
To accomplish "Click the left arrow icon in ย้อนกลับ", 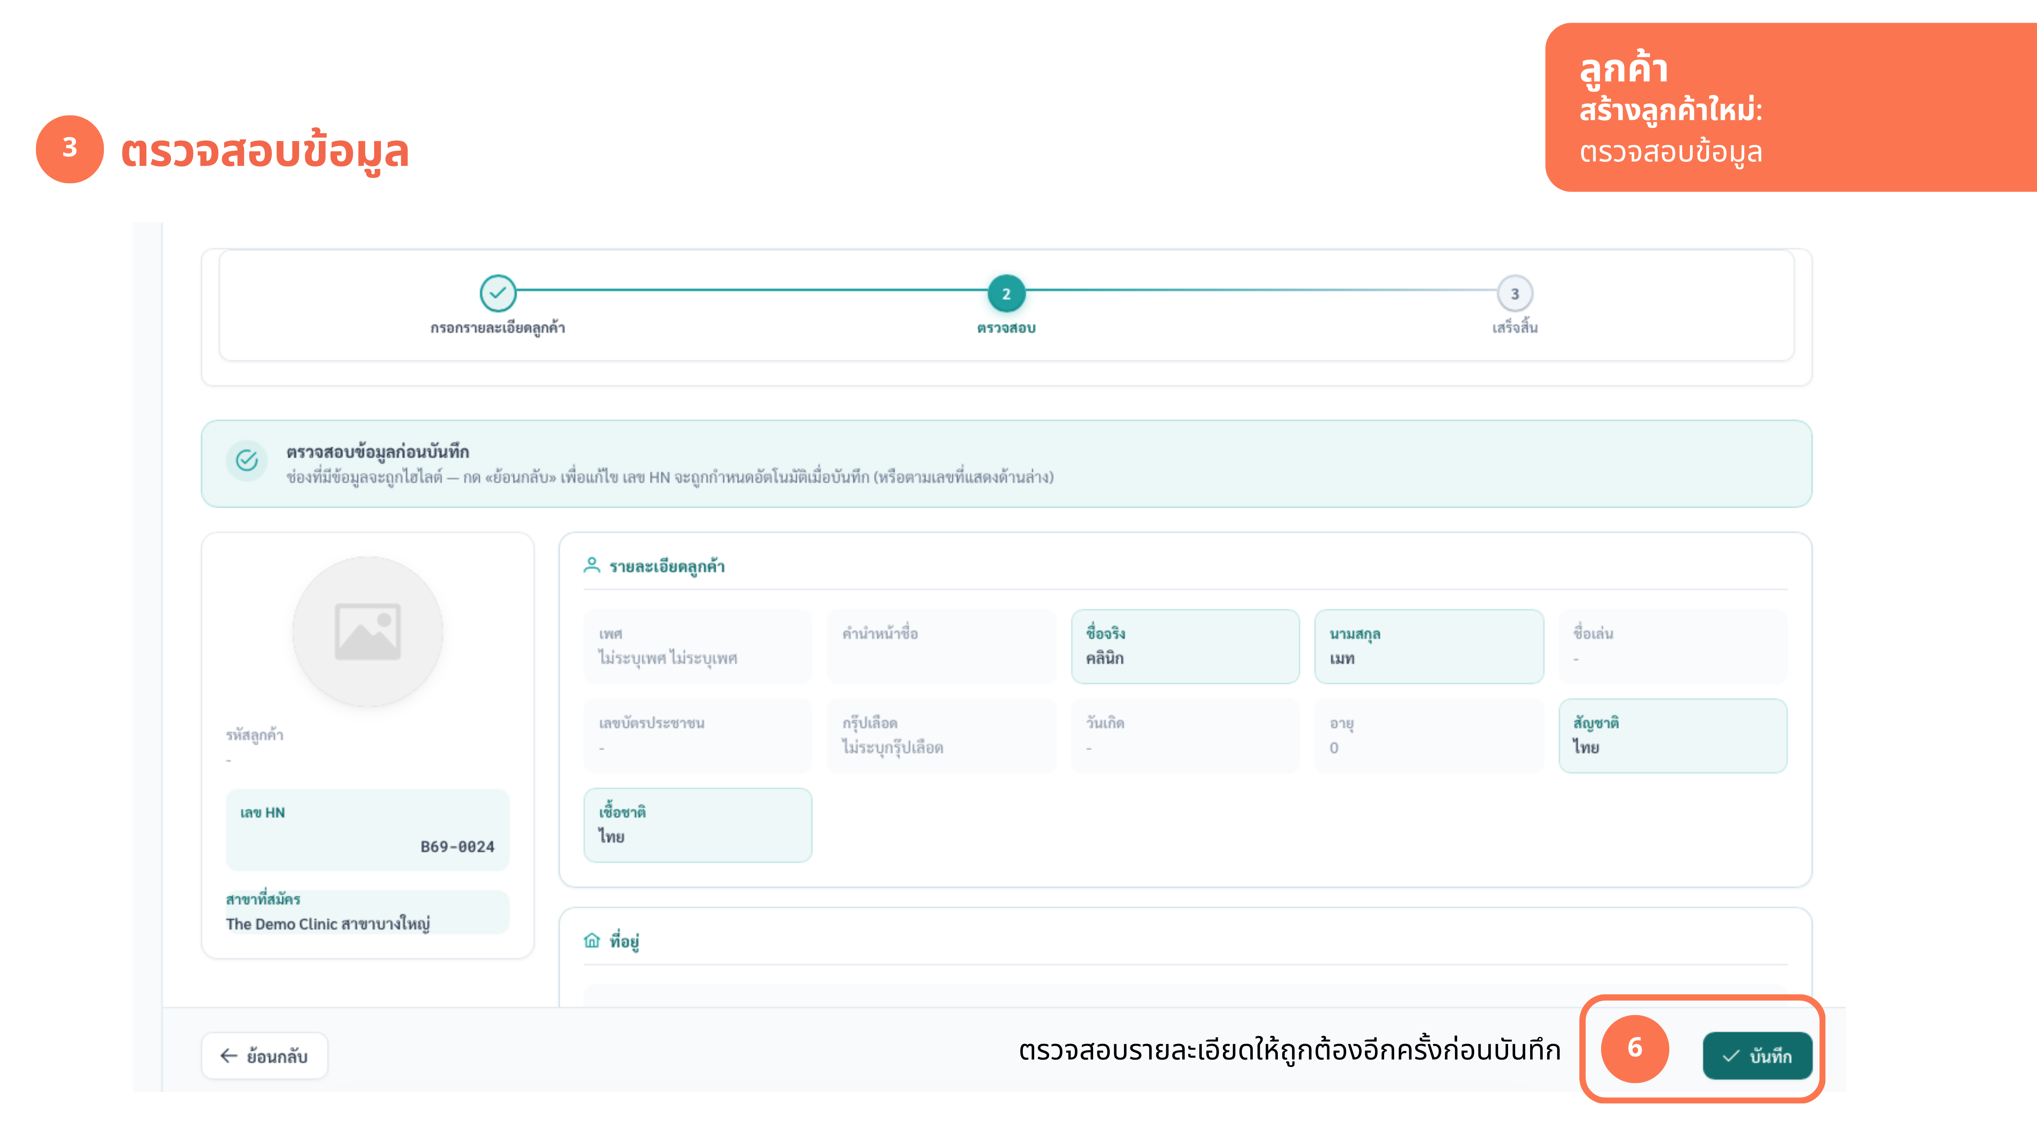I will tap(228, 1056).
